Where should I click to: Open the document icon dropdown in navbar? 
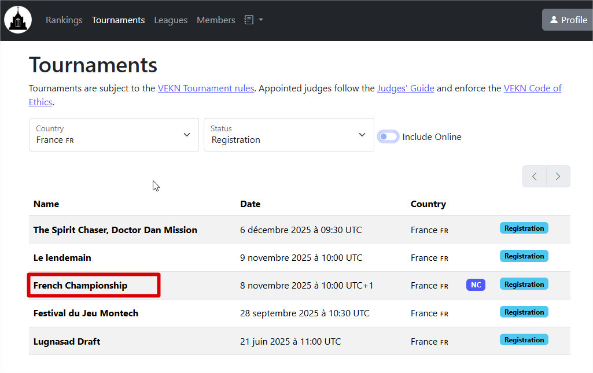click(x=253, y=20)
